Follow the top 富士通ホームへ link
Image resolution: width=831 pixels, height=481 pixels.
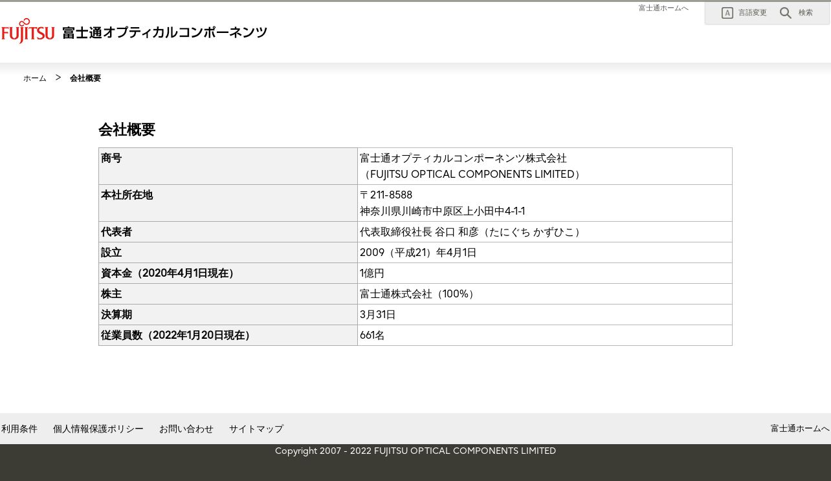point(663,8)
